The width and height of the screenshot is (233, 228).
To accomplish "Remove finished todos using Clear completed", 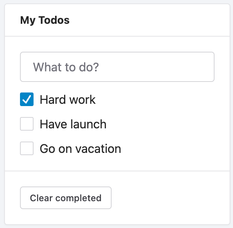I will (x=66, y=198).
